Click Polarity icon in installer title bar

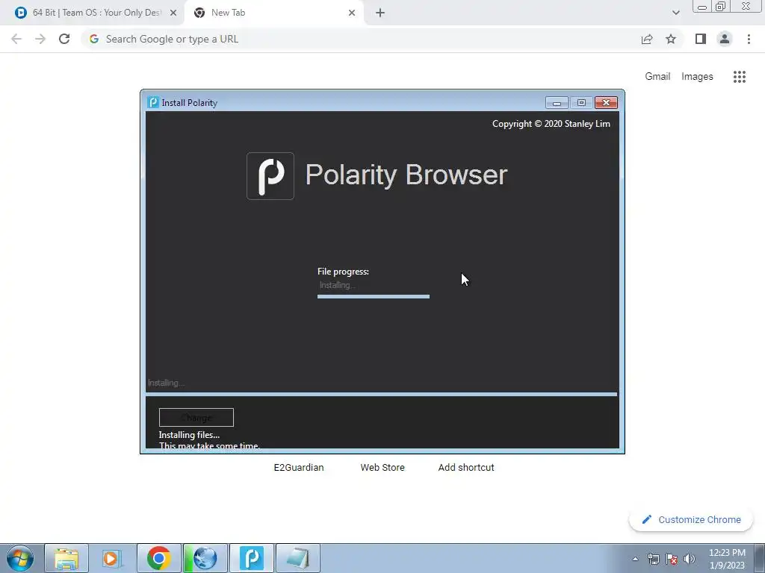tap(153, 102)
